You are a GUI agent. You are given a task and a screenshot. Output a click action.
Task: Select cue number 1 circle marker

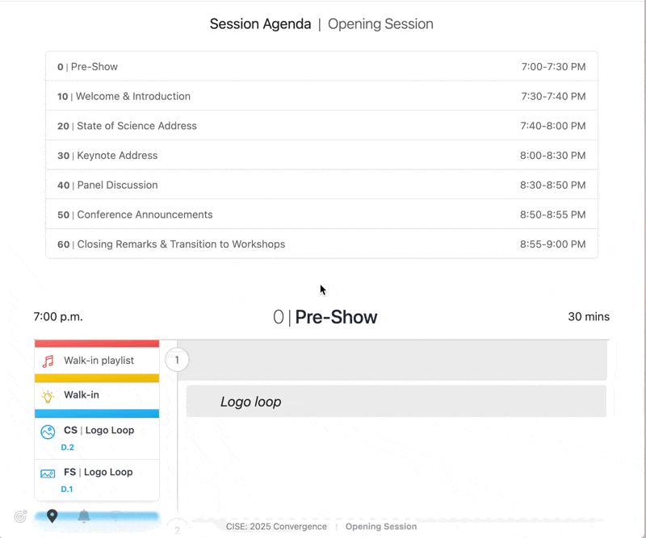(x=177, y=359)
